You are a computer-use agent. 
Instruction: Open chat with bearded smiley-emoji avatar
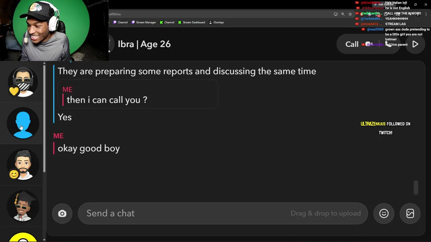click(x=23, y=165)
